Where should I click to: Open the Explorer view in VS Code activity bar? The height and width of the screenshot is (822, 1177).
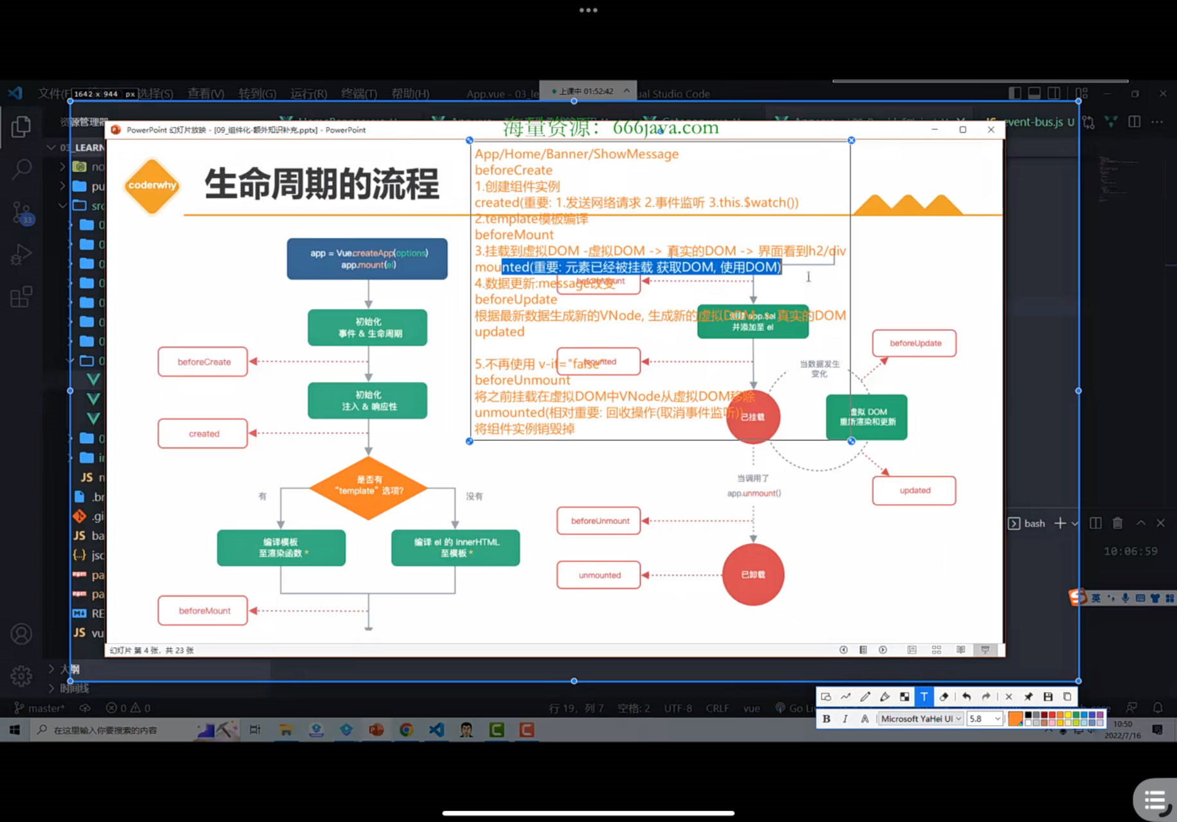click(x=21, y=127)
